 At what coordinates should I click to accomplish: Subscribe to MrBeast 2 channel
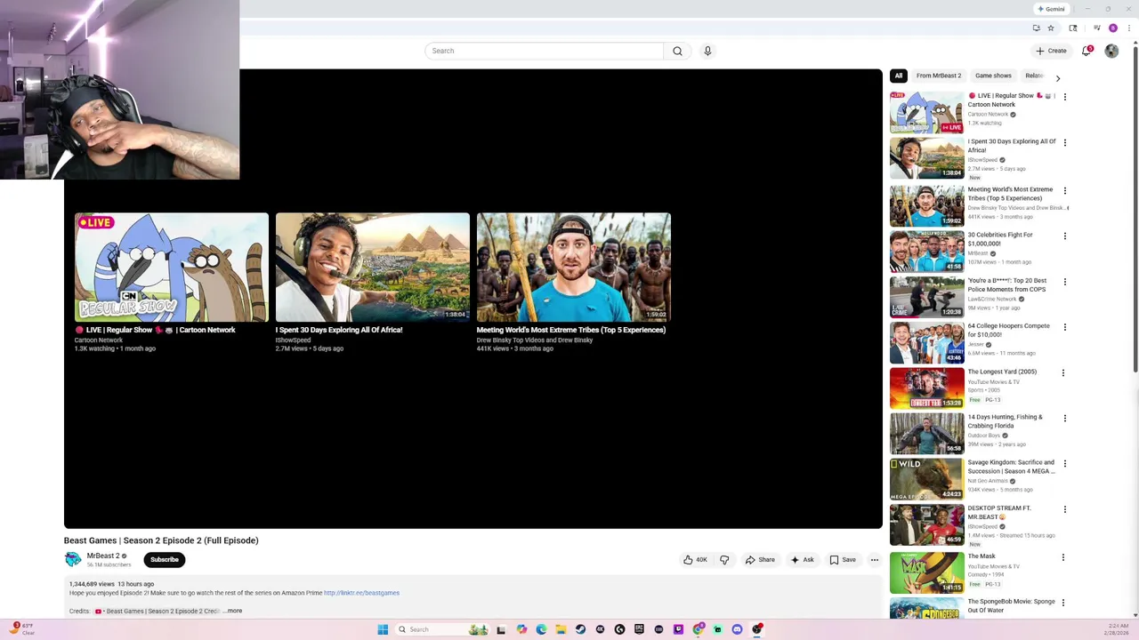[164, 560]
